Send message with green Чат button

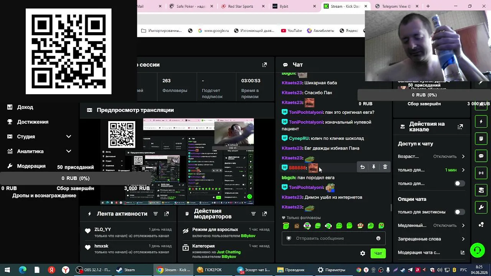[378, 253]
